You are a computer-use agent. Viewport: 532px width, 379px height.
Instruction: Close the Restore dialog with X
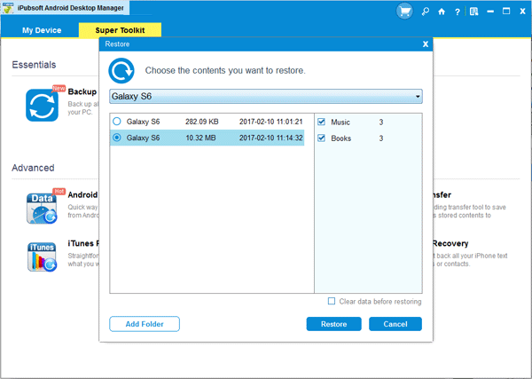pos(426,43)
